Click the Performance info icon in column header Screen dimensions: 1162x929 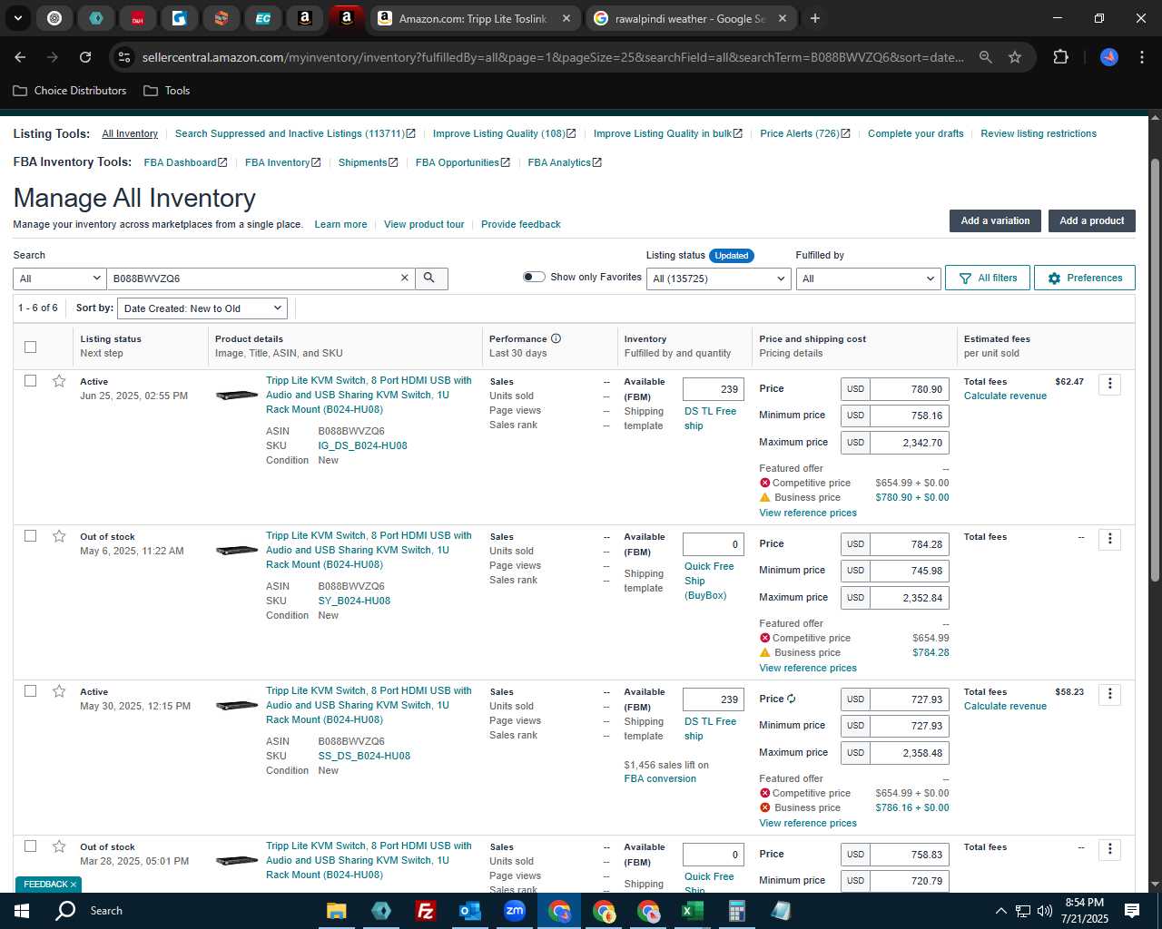(556, 338)
